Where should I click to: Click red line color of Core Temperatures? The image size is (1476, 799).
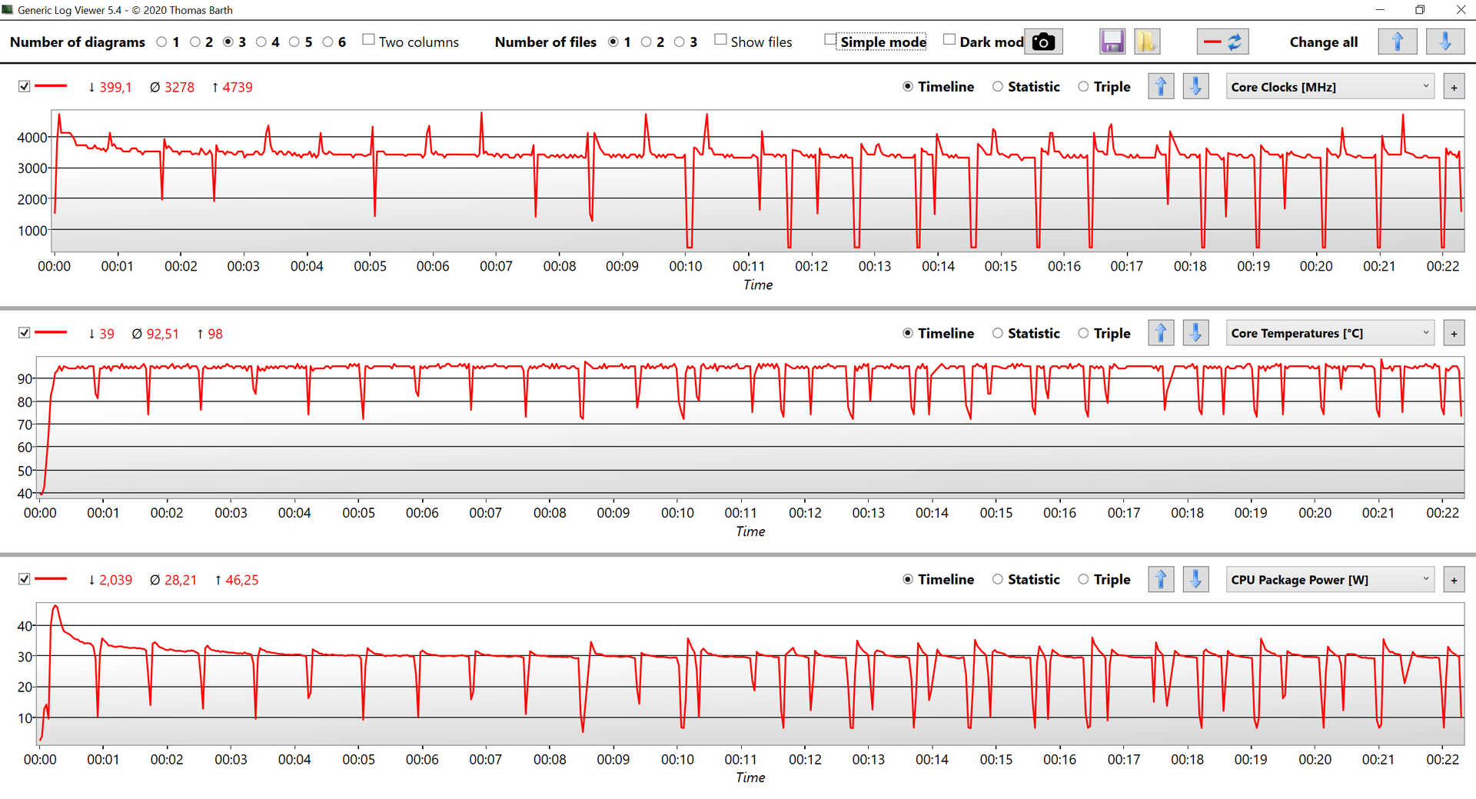(51, 332)
